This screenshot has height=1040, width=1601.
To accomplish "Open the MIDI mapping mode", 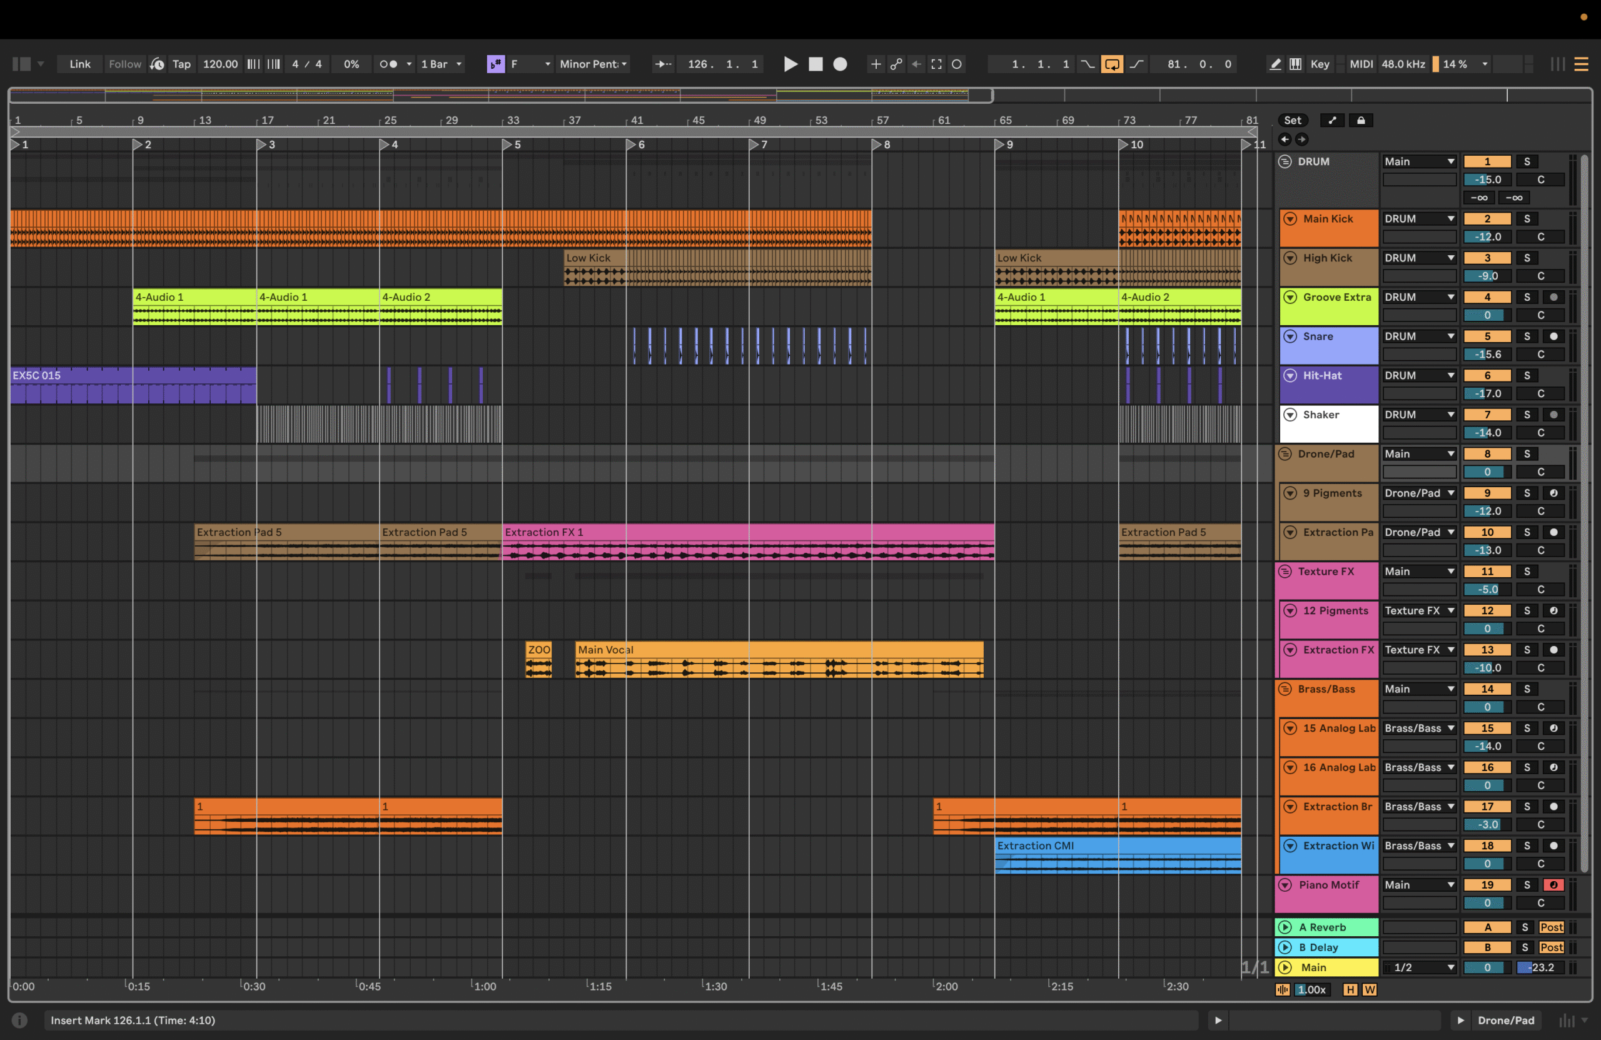I will tap(1361, 64).
